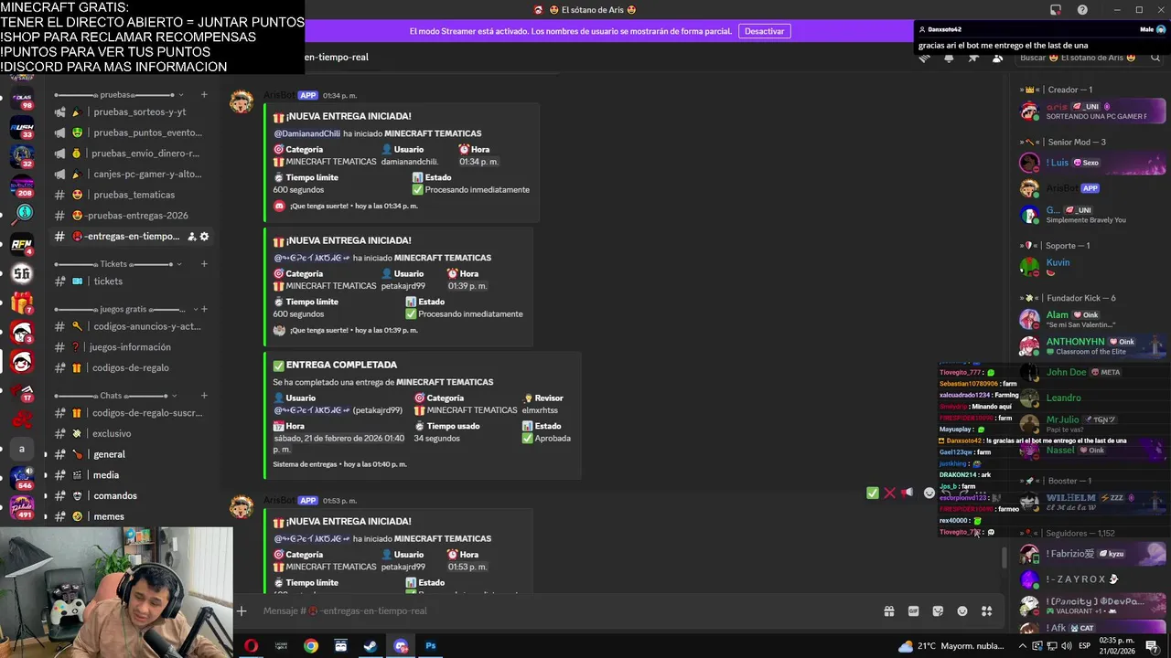This screenshot has height=658, width=1171.
Task: Open the Threads icon in channel header
Action: tap(925, 58)
